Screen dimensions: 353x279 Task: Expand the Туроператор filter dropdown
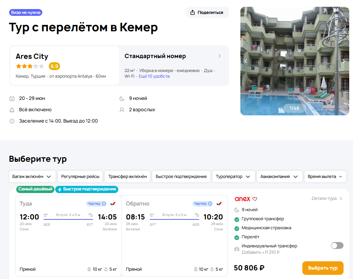[x=233, y=176]
